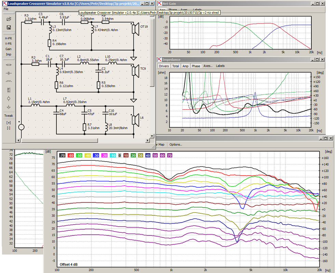Select resistor R3 1.31ohm label
Viewport: 335px width, 273px height.
click(x=30, y=17)
